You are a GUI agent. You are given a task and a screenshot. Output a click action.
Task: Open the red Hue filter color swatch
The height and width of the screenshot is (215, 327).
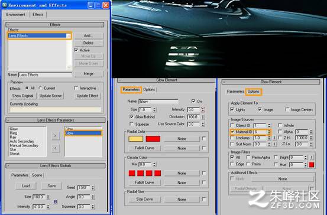(312, 165)
